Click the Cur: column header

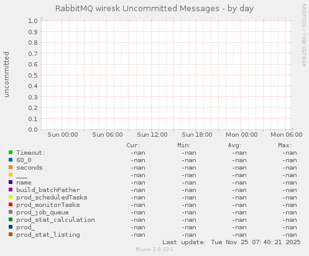click(133, 145)
